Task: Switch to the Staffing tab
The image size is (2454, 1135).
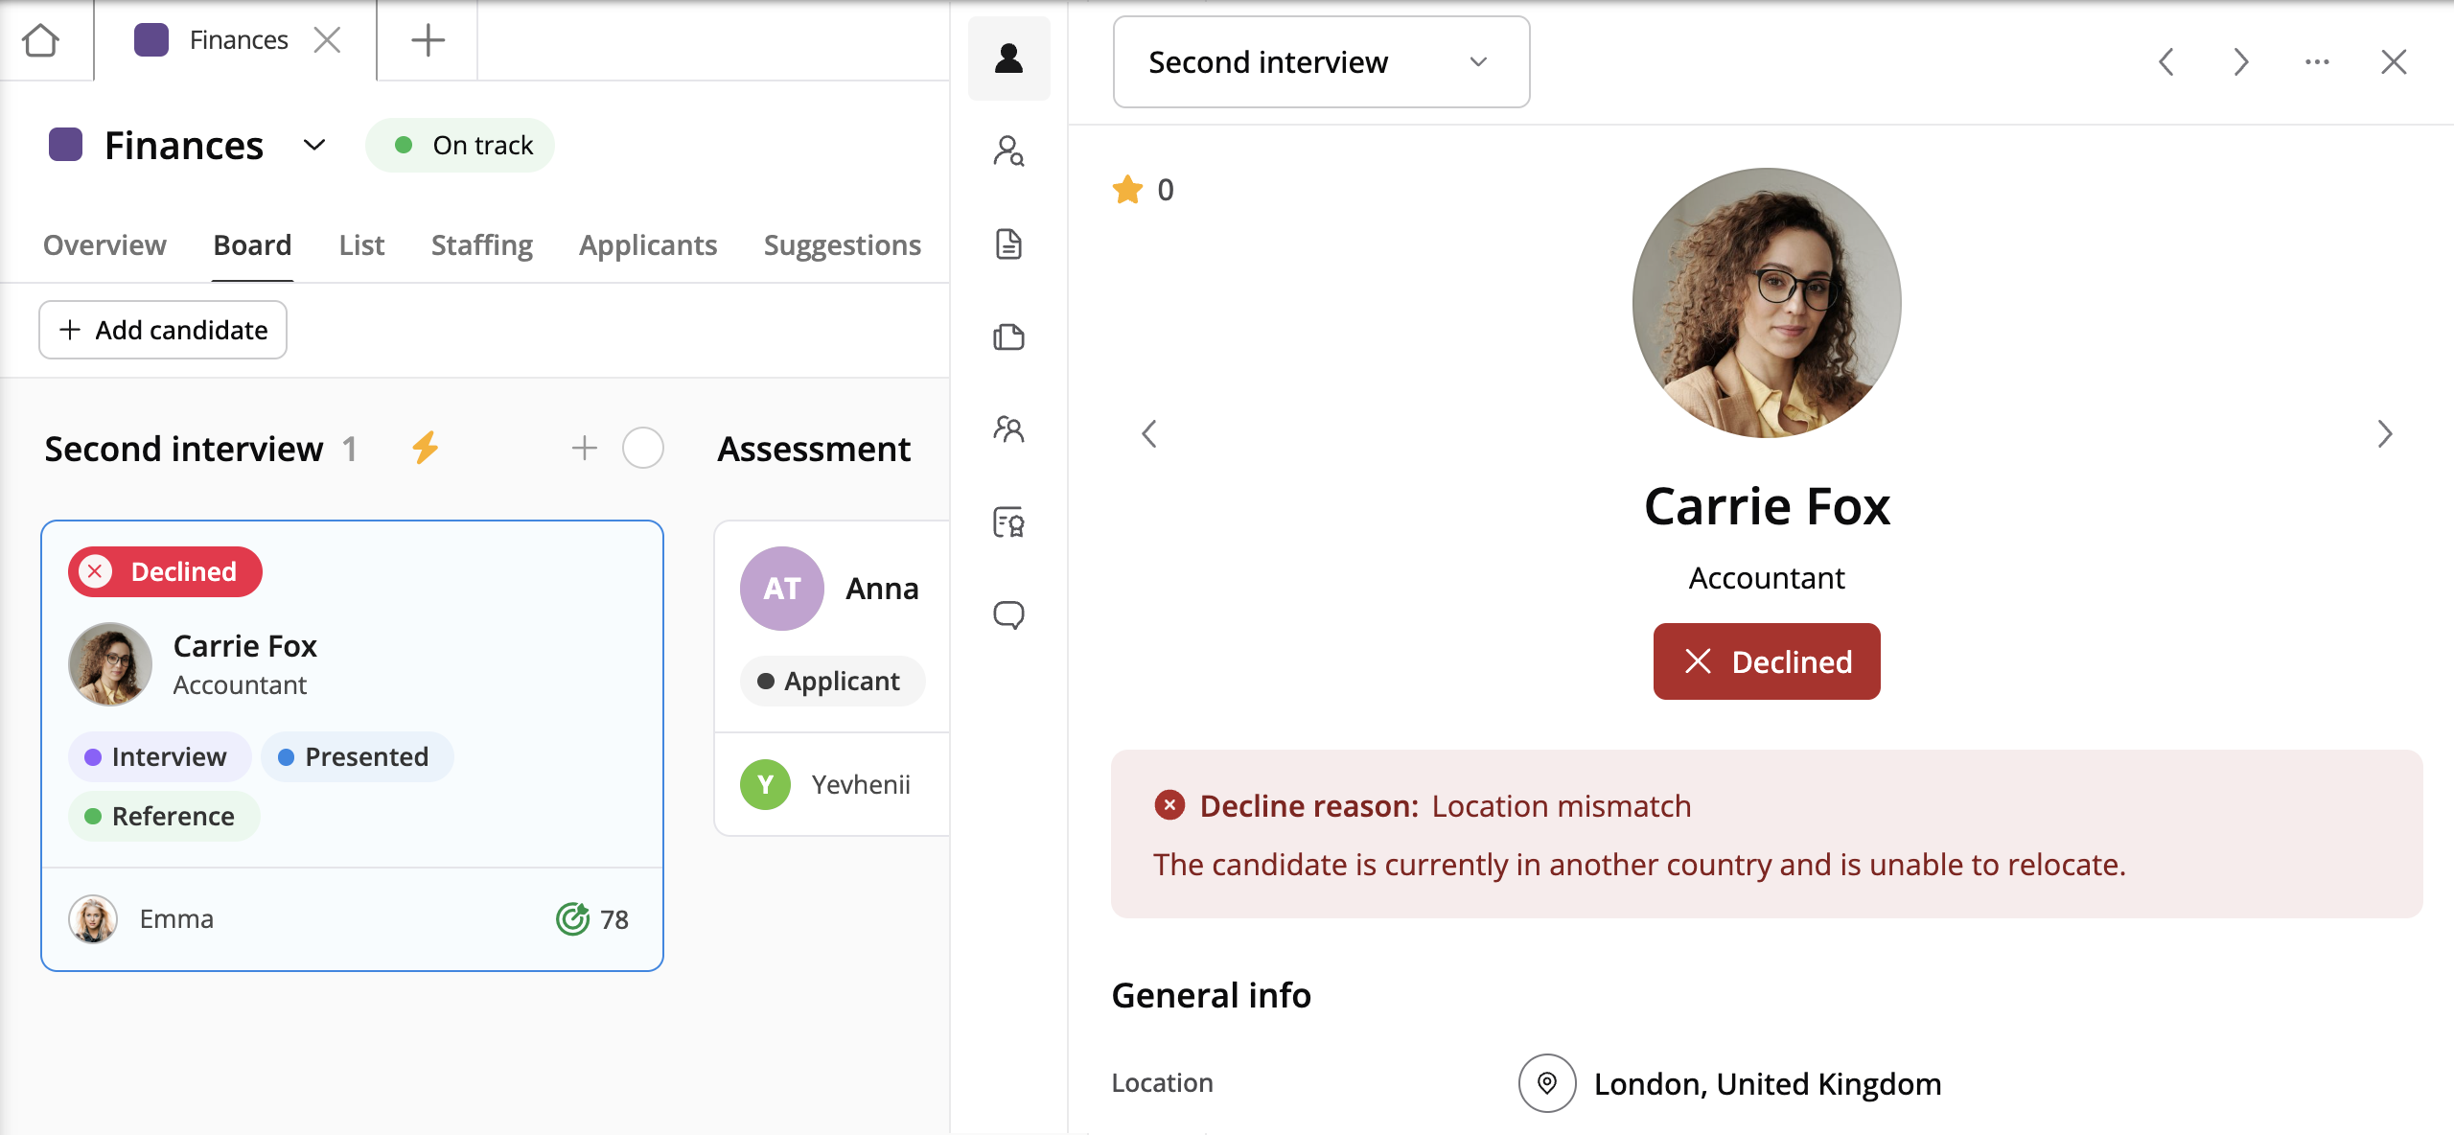Action: (481, 245)
